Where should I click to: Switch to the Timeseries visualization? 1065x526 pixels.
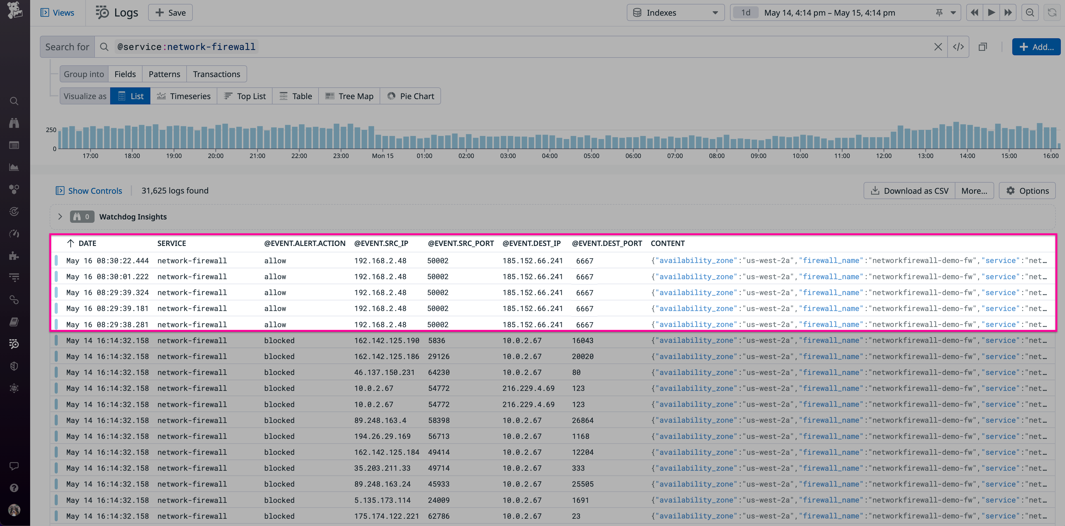pos(184,95)
